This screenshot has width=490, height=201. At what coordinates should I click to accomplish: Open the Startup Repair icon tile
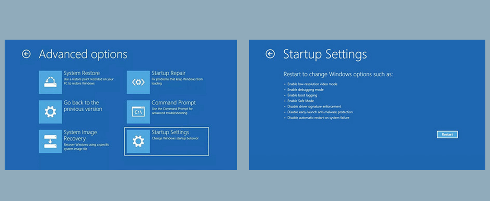(138, 82)
